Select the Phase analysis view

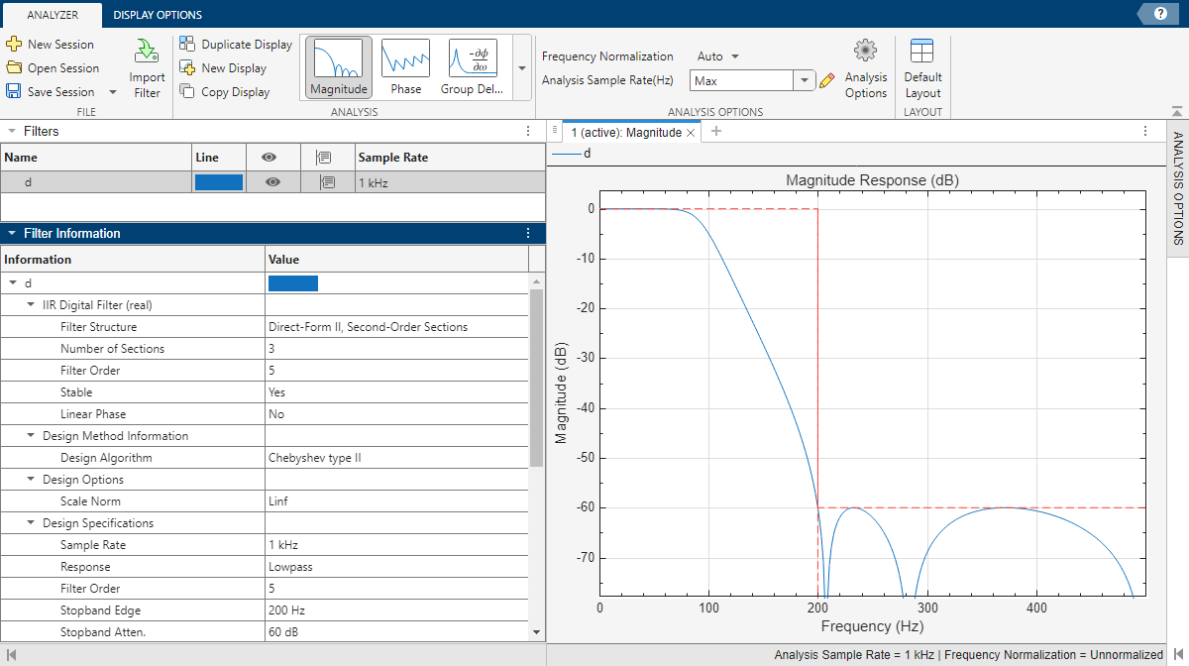[x=405, y=65]
